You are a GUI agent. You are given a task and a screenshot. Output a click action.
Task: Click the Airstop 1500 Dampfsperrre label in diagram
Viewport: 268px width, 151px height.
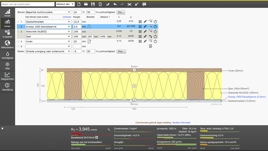(x=247, y=97)
